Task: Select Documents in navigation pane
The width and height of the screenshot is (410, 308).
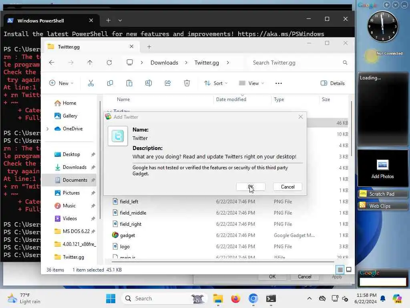Action: click(75, 180)
